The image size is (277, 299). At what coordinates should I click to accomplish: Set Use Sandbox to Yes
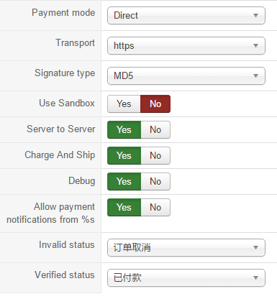pos(124,104)
